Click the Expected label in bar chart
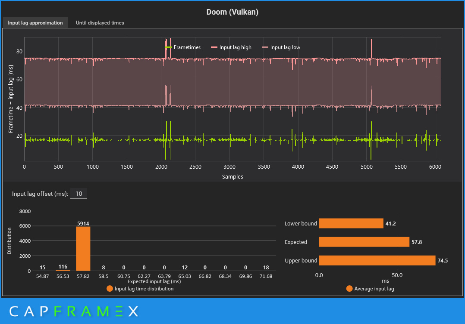 point(295,242)
